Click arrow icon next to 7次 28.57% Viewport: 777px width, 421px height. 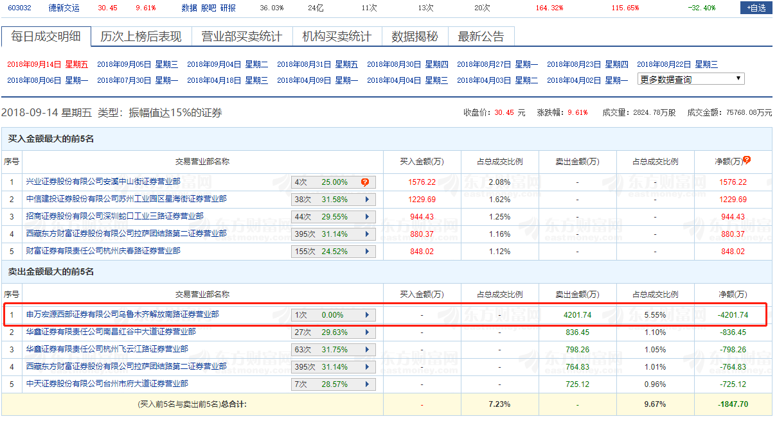tap(367, 384)
